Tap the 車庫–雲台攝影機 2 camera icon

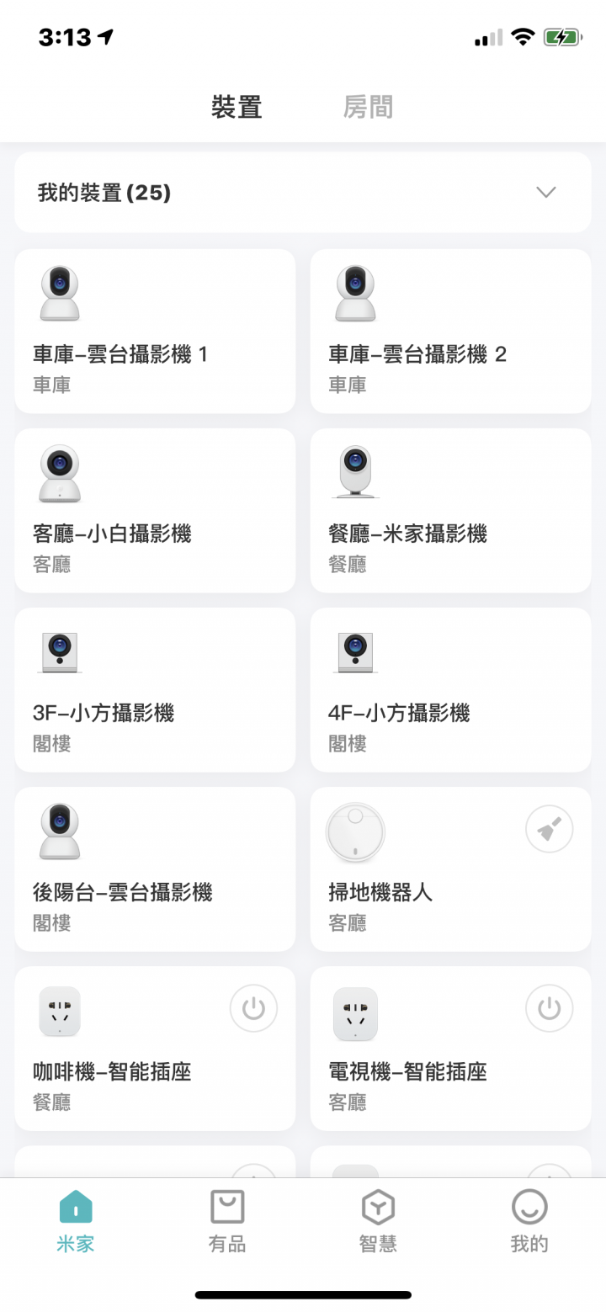pyautogui.click(x=355, y=294)
